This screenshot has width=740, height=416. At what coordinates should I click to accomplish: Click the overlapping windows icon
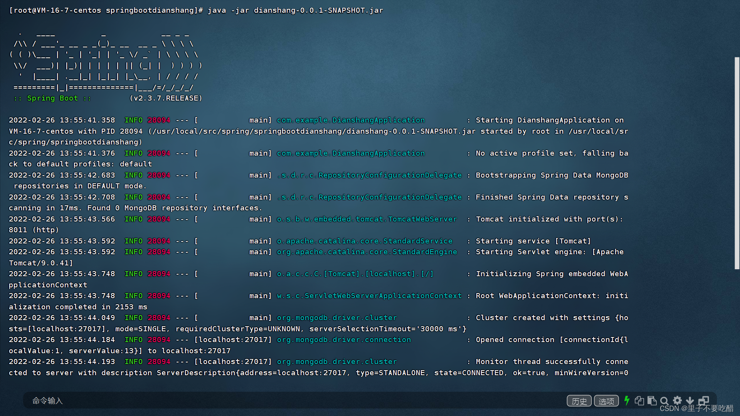(703, 401)
